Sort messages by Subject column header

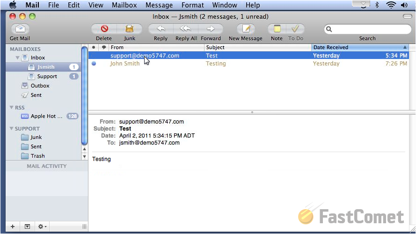click(x=258, y=47)
